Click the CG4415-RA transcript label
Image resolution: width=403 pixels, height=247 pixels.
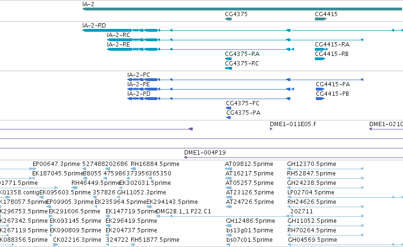coord(332,45)
